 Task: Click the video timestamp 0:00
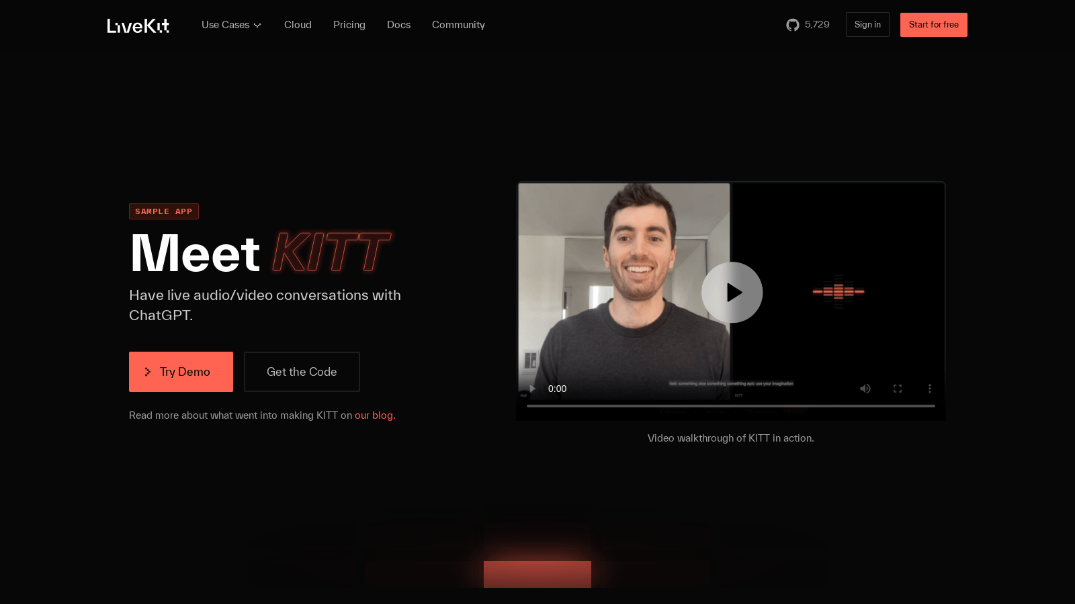557,389
